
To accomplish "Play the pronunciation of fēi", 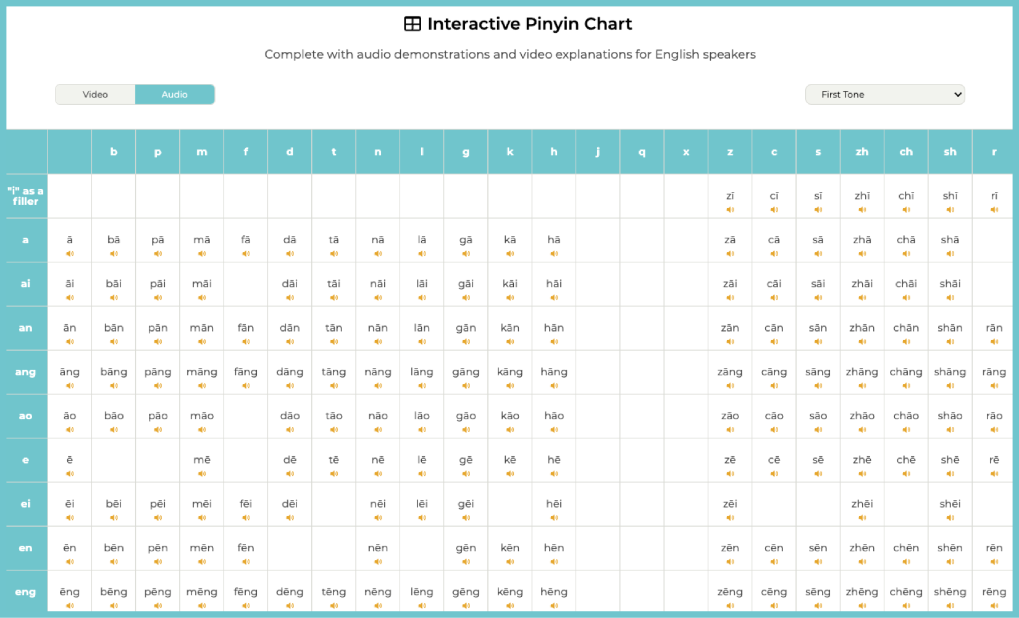I will coord(245,518).
